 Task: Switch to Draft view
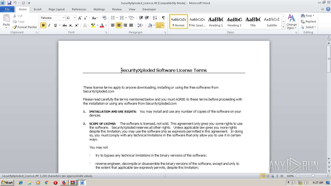pyautogui.click(x=281, y=176)
